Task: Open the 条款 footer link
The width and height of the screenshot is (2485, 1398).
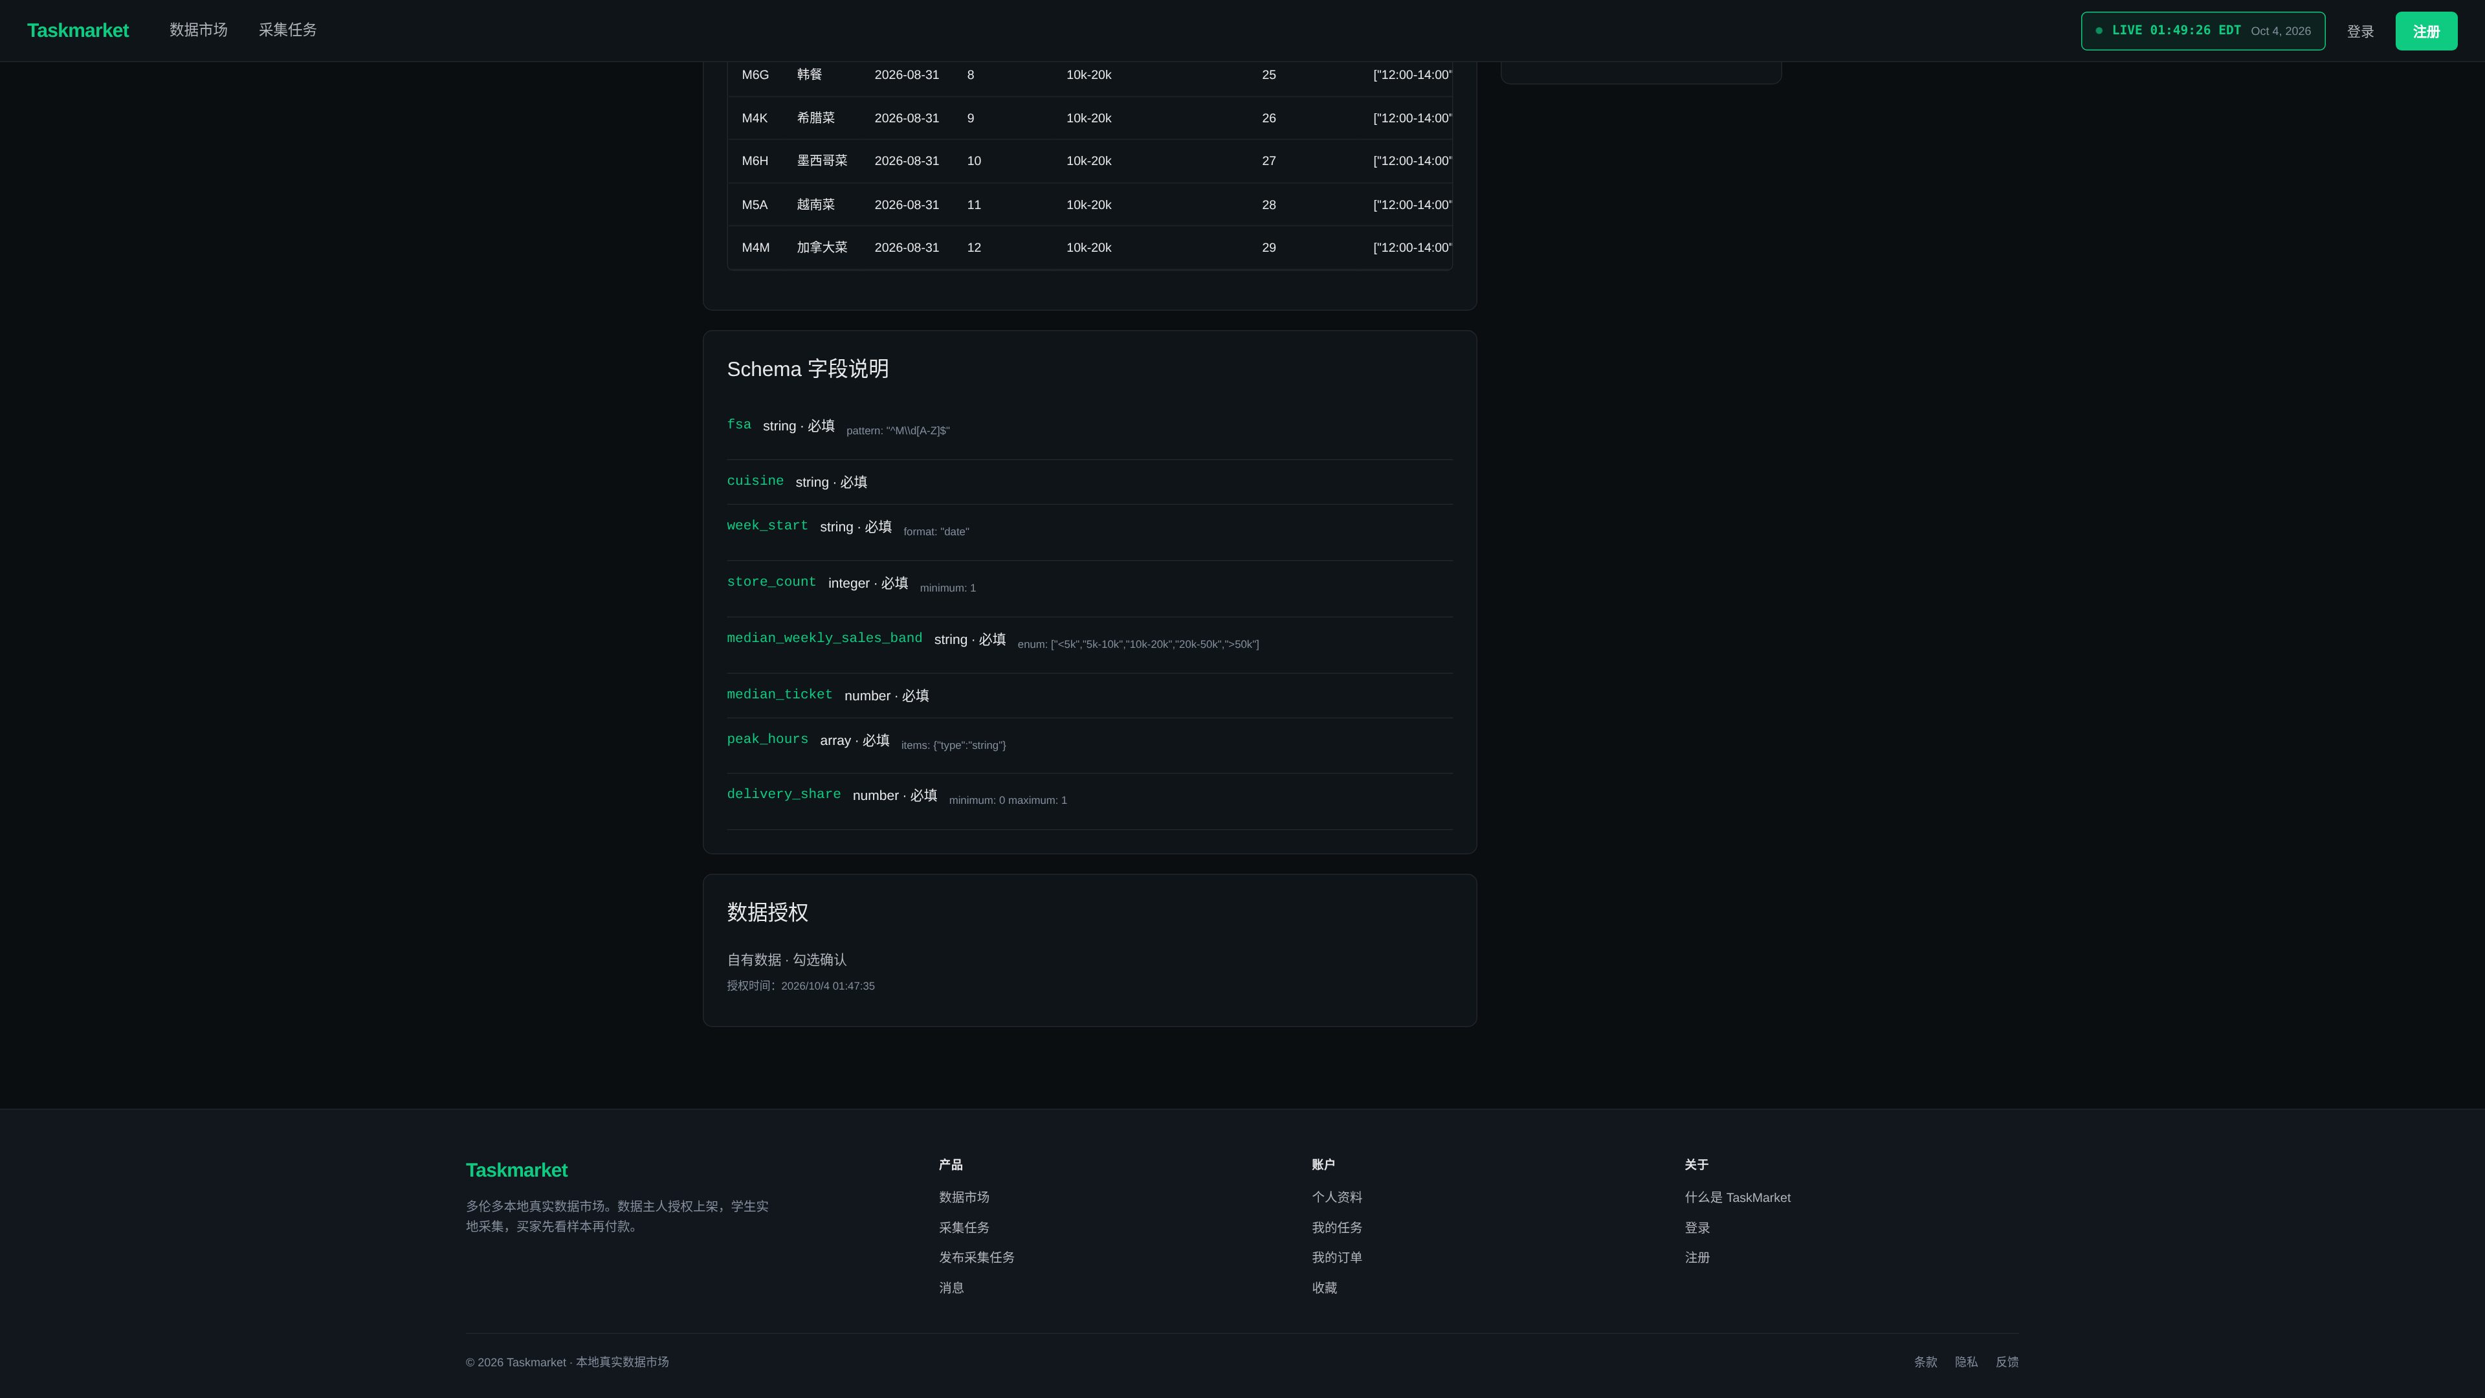Action: [1925, 1362]
